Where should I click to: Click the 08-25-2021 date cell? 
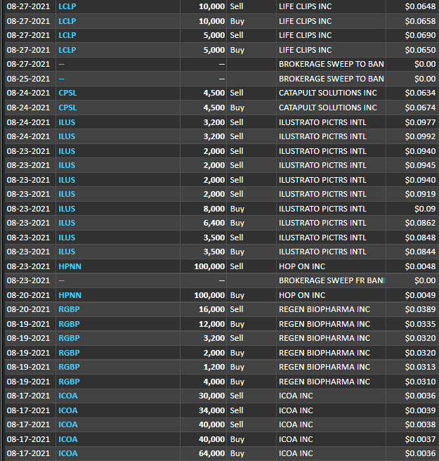tap(29, 79)
